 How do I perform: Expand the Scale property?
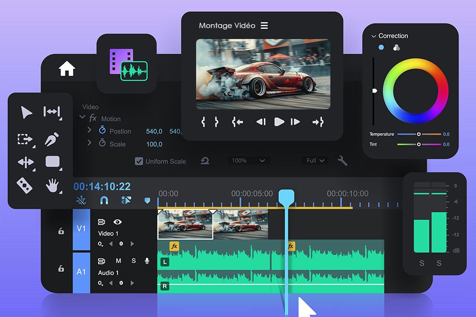89,143
